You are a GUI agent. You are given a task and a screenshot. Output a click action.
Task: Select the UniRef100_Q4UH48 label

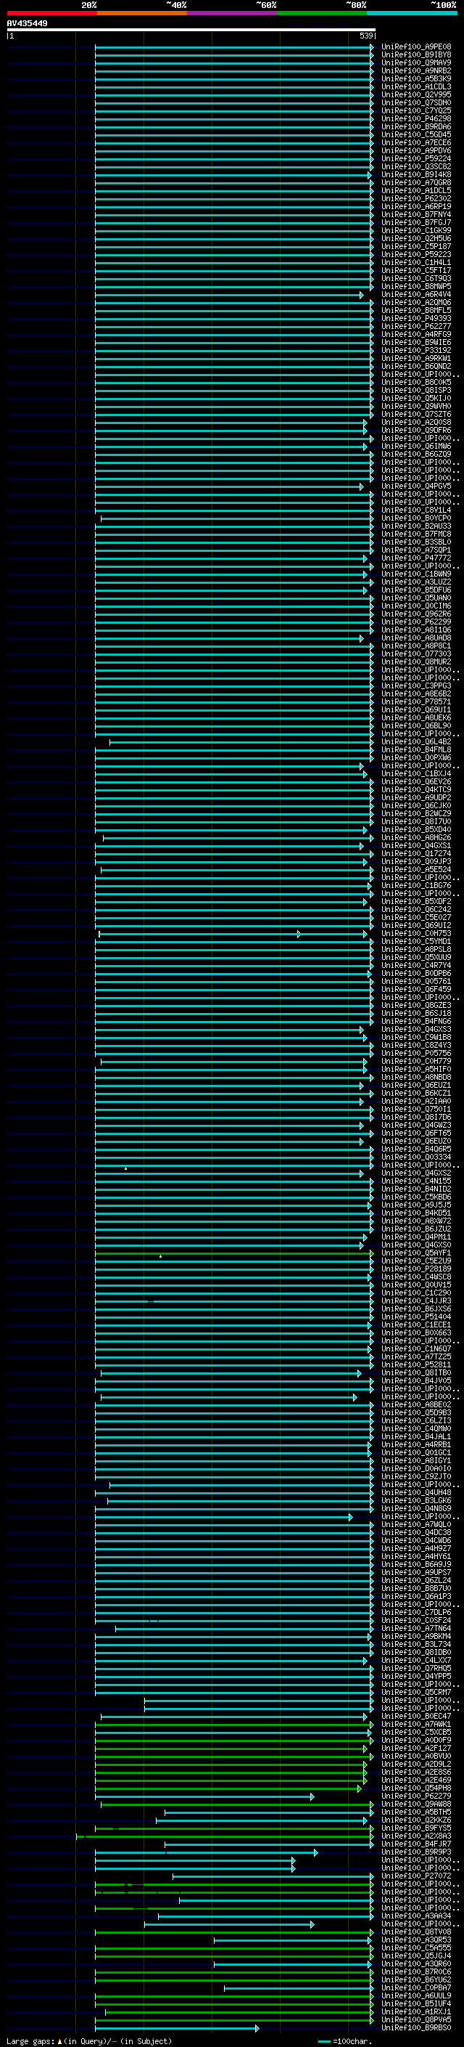tap(415, 1492)
